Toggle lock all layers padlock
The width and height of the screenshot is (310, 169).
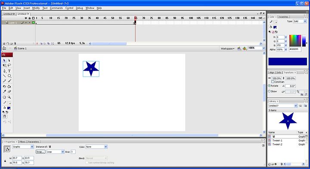(x=29, y=18)
